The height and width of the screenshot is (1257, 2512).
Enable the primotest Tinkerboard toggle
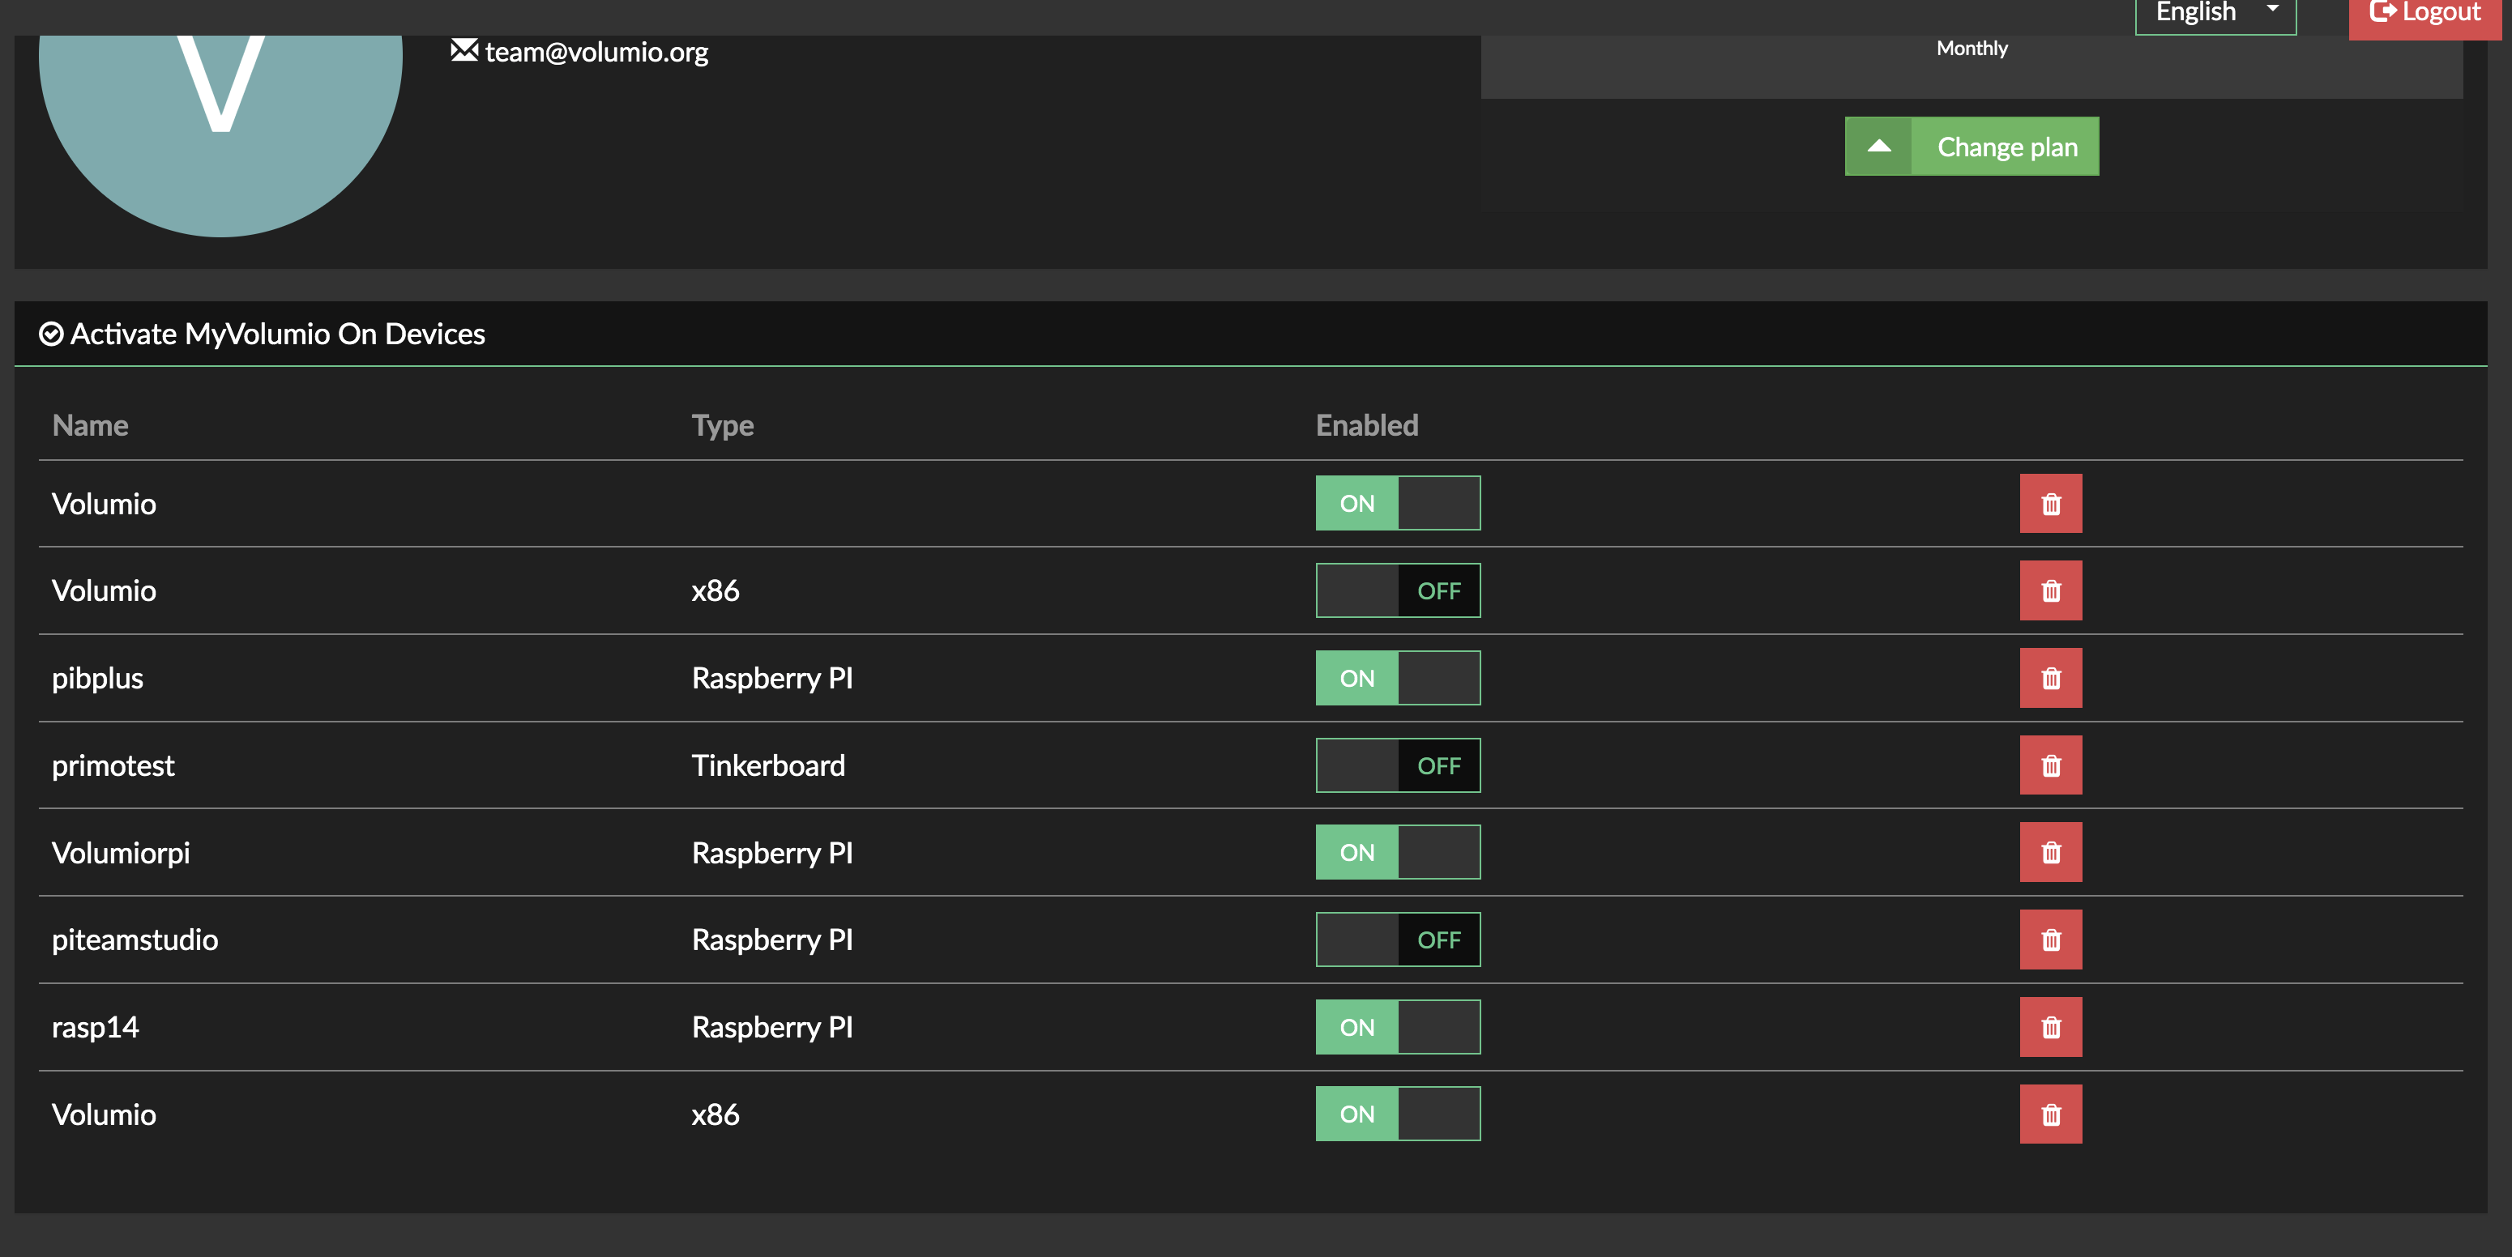pos(1396,766)
